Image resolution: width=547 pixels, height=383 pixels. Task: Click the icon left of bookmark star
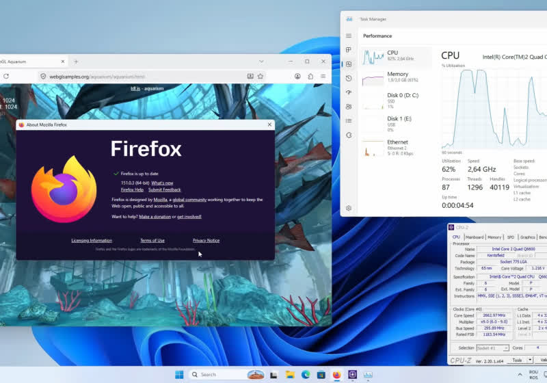[x=250, y=76]
